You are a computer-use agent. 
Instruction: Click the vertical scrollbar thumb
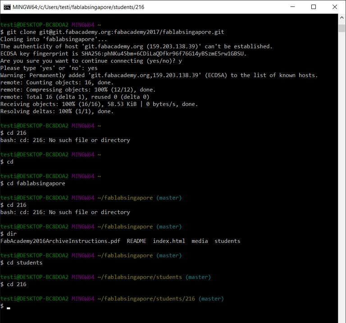click(342, 28)
